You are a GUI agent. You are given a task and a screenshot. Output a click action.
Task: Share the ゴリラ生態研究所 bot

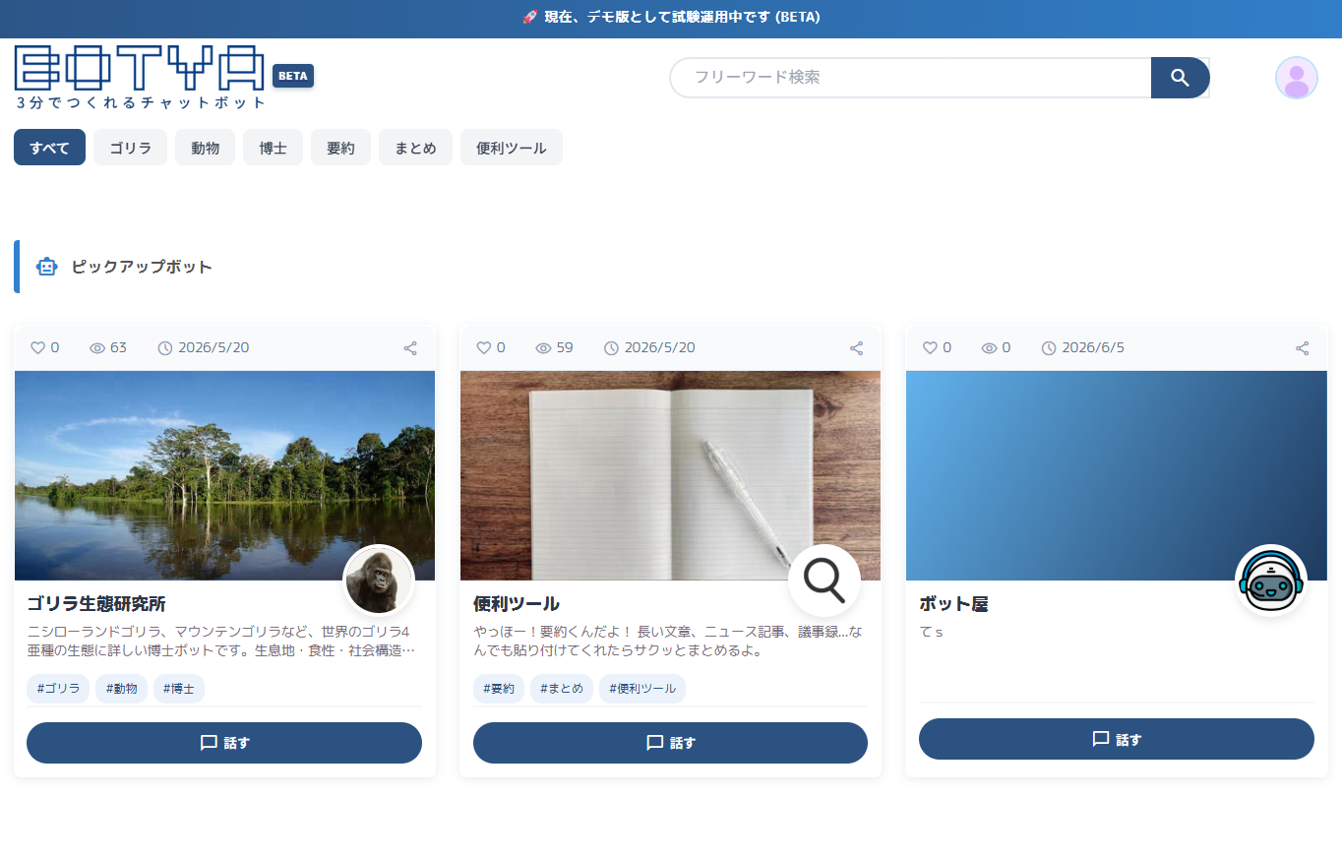(410, 347)
